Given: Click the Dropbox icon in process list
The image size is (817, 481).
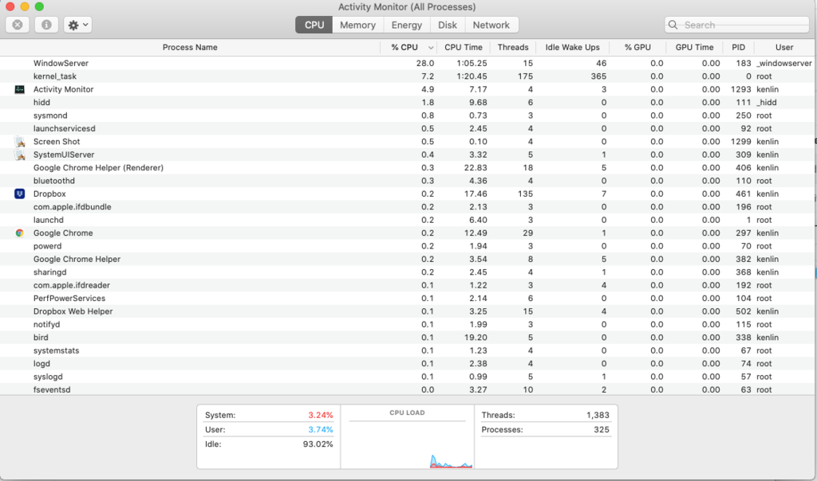Looking at the screenshot, I should point(20,194).
